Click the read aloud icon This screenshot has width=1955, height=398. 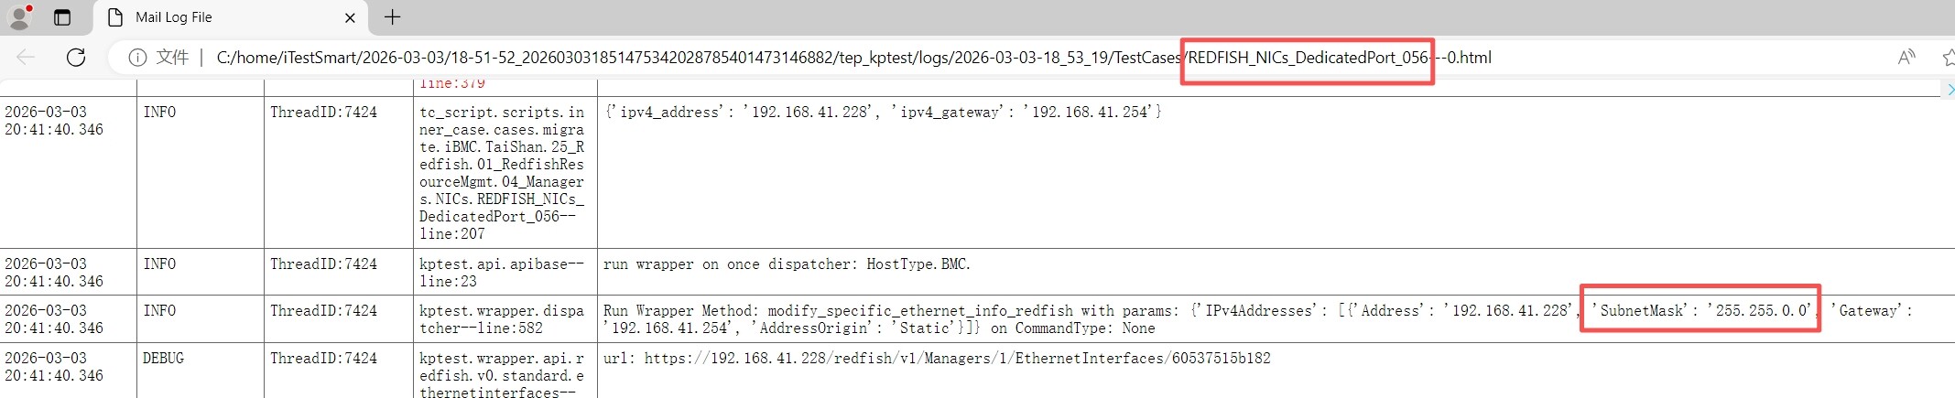(1906, 58)
